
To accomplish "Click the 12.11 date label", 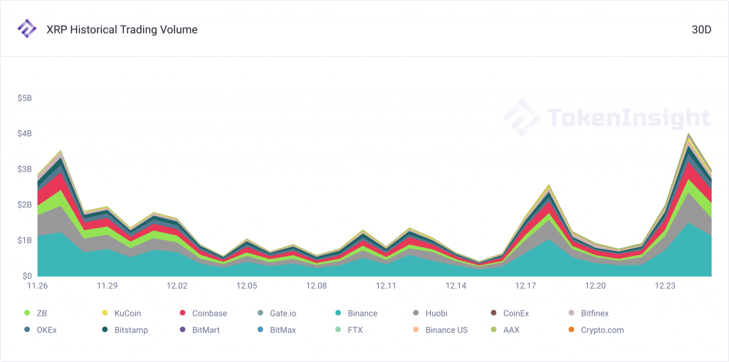I will coord(386,286).
